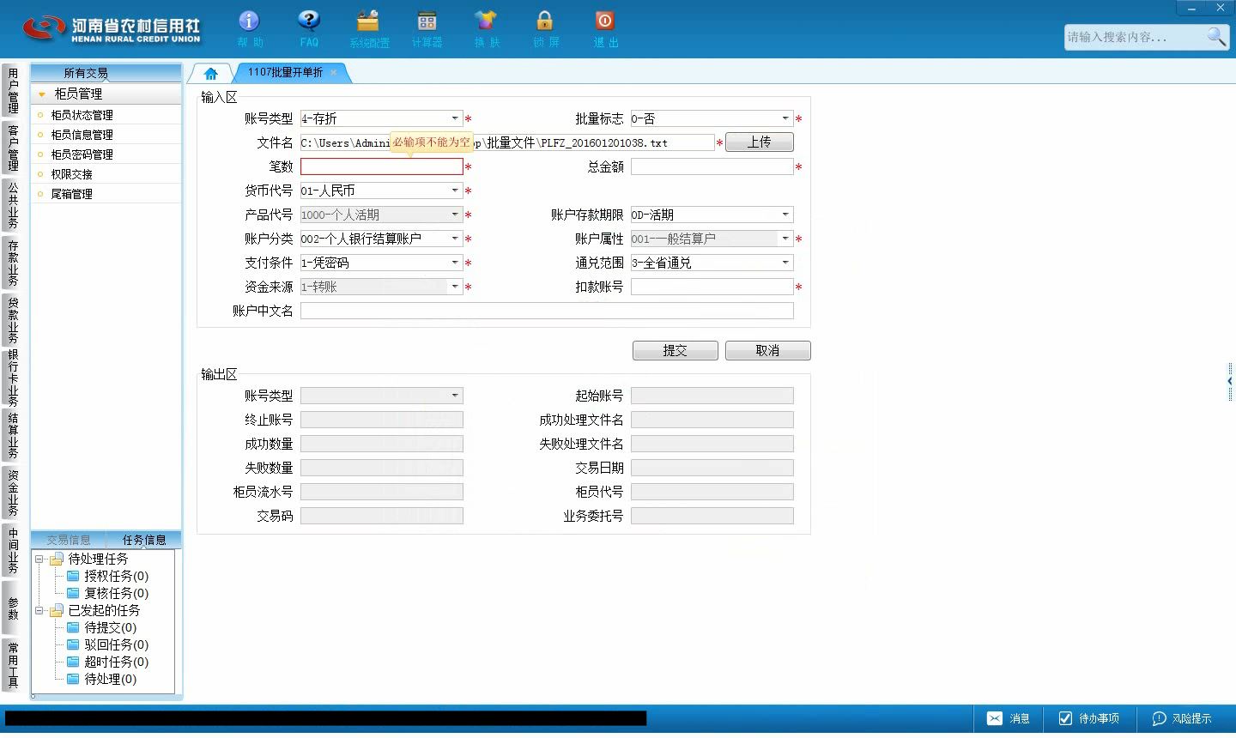Click the 上传 upload button

pyautogui.click(x=760, y=142)
